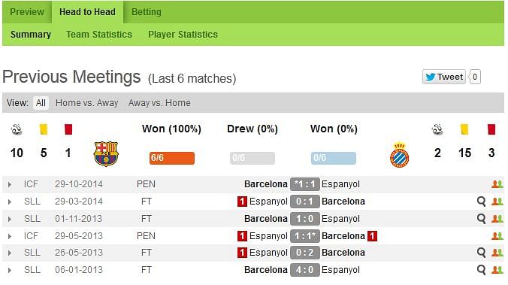Expand the 06-01-2013 SLL match row
The height and width of the screenshot is (285, 508).
click(10, 270)
